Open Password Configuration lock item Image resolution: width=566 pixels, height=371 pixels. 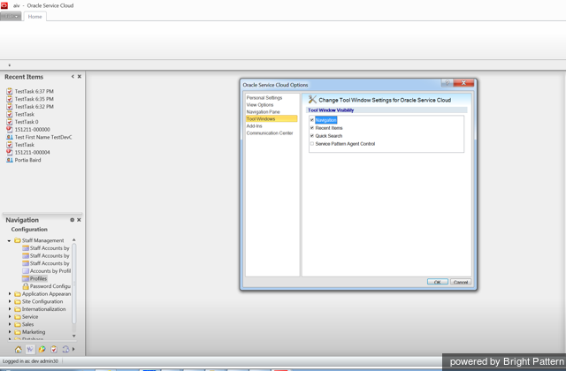pos(47,286)
